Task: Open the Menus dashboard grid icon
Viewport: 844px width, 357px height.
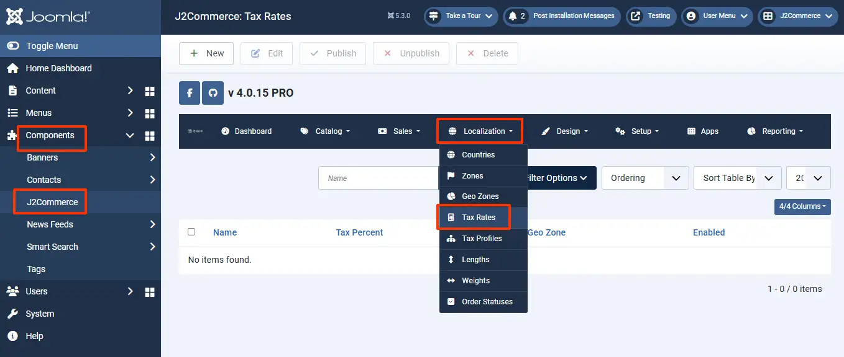Action: pyautogui.click(x=150, y=113)
